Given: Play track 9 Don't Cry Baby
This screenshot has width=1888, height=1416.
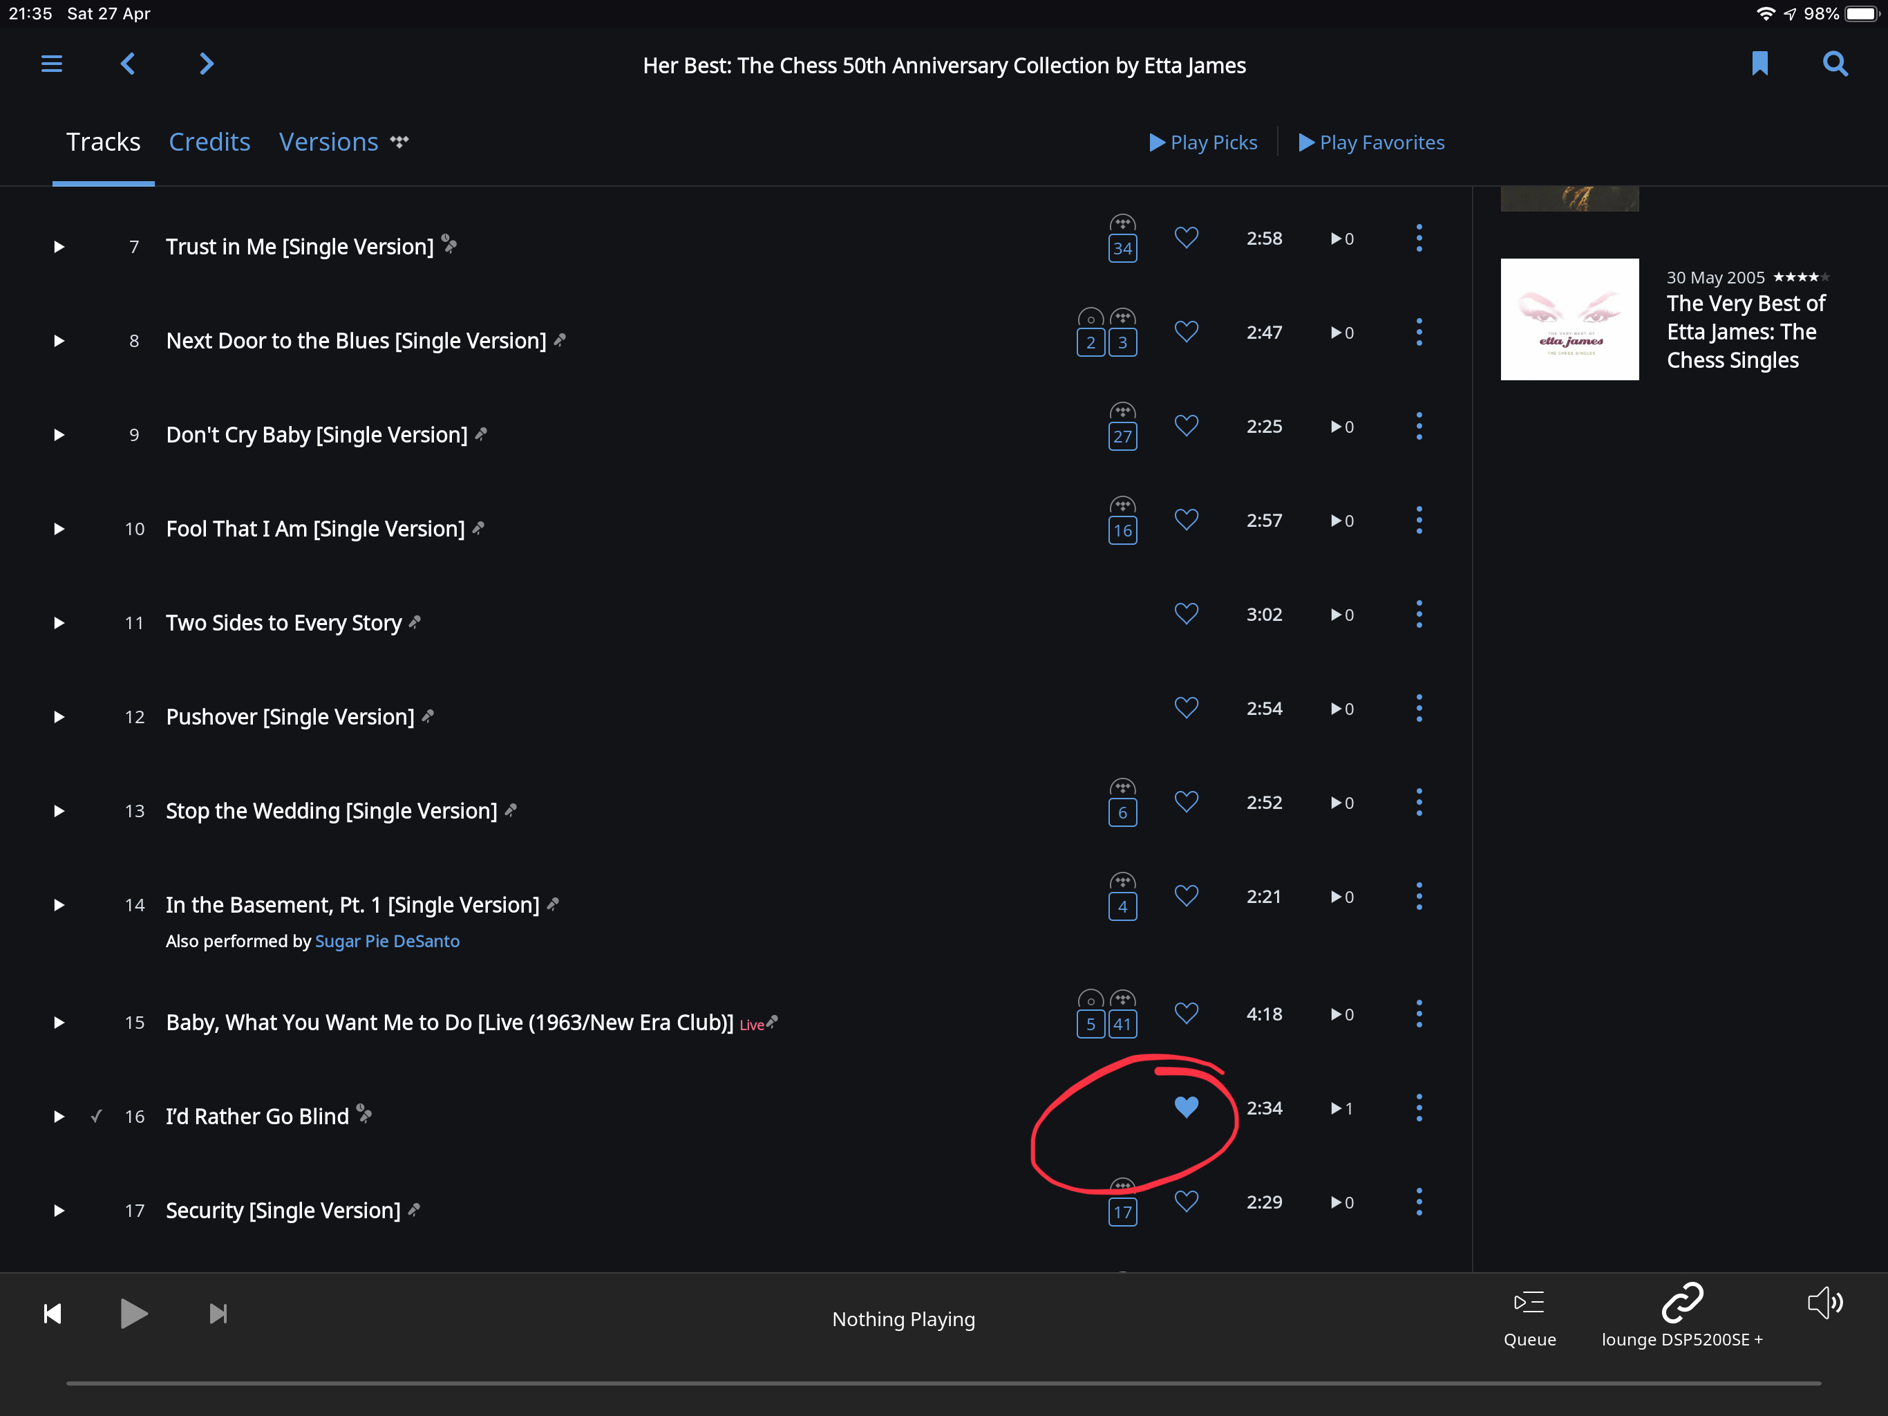Looking at the screenshot, I should pyautogui.click(x=59, y=435).
